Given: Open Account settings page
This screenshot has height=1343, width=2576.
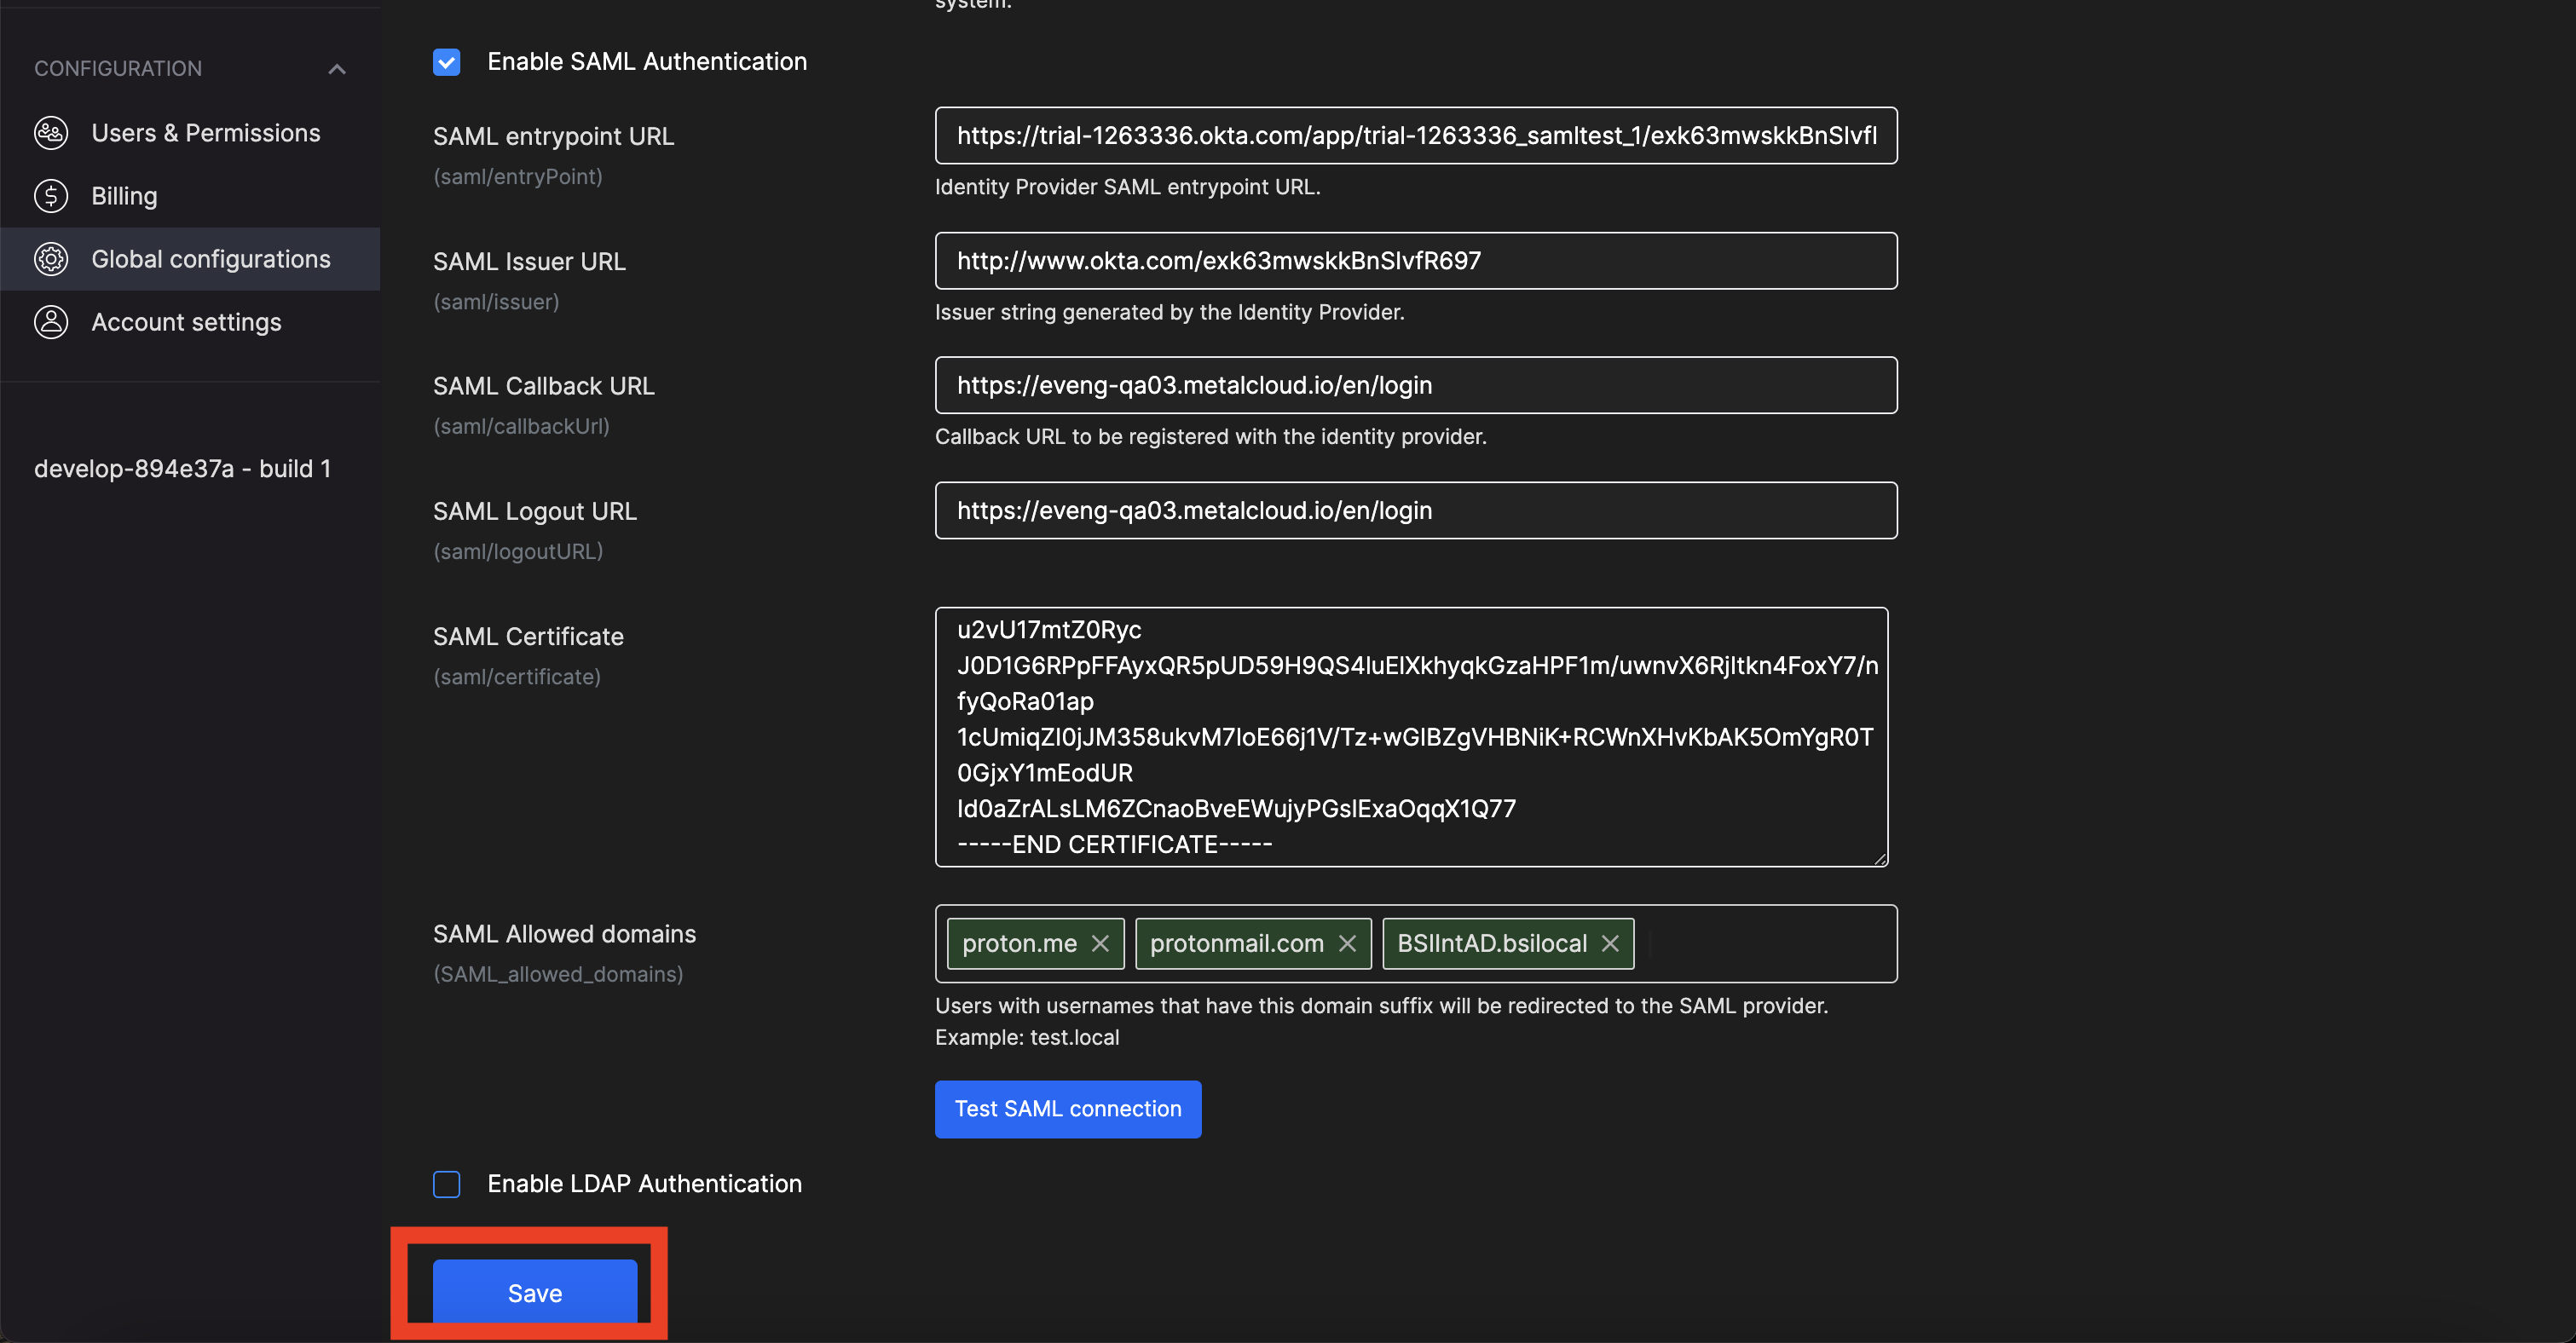Looking at the screenshot, I should point(186,322).
